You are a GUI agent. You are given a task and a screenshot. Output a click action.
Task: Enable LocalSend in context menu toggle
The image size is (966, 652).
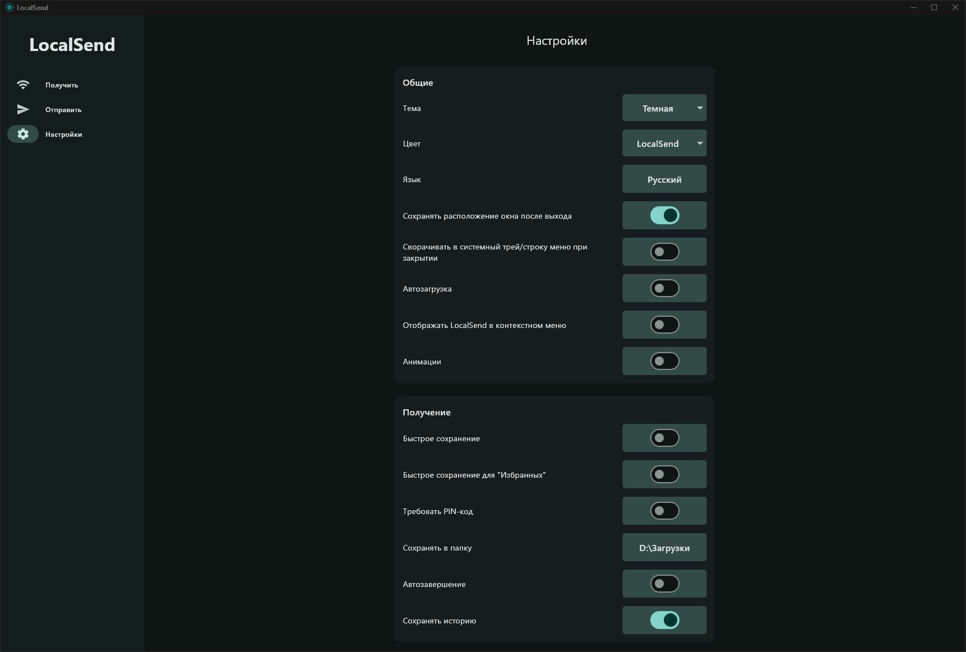664,325
